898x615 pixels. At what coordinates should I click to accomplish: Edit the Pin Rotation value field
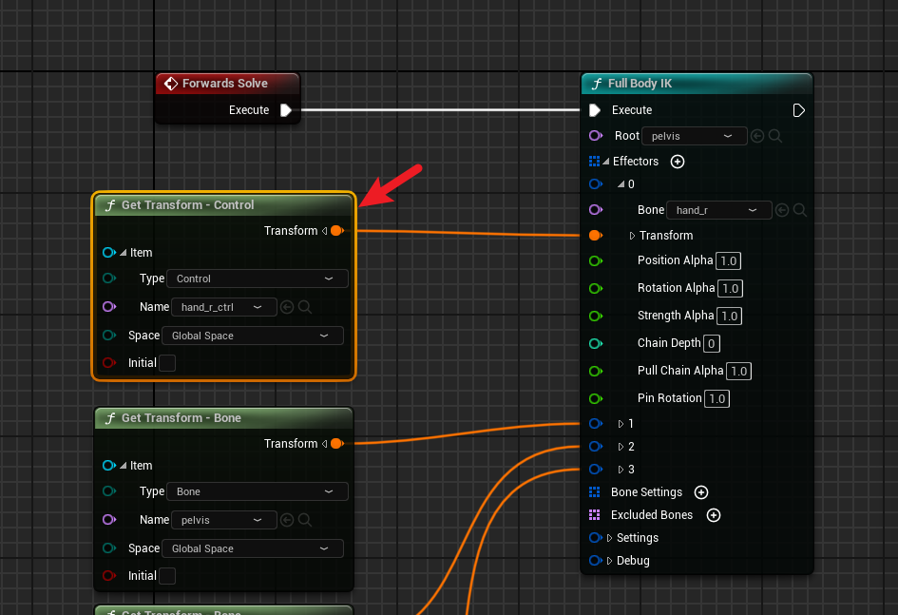(717, 398)
